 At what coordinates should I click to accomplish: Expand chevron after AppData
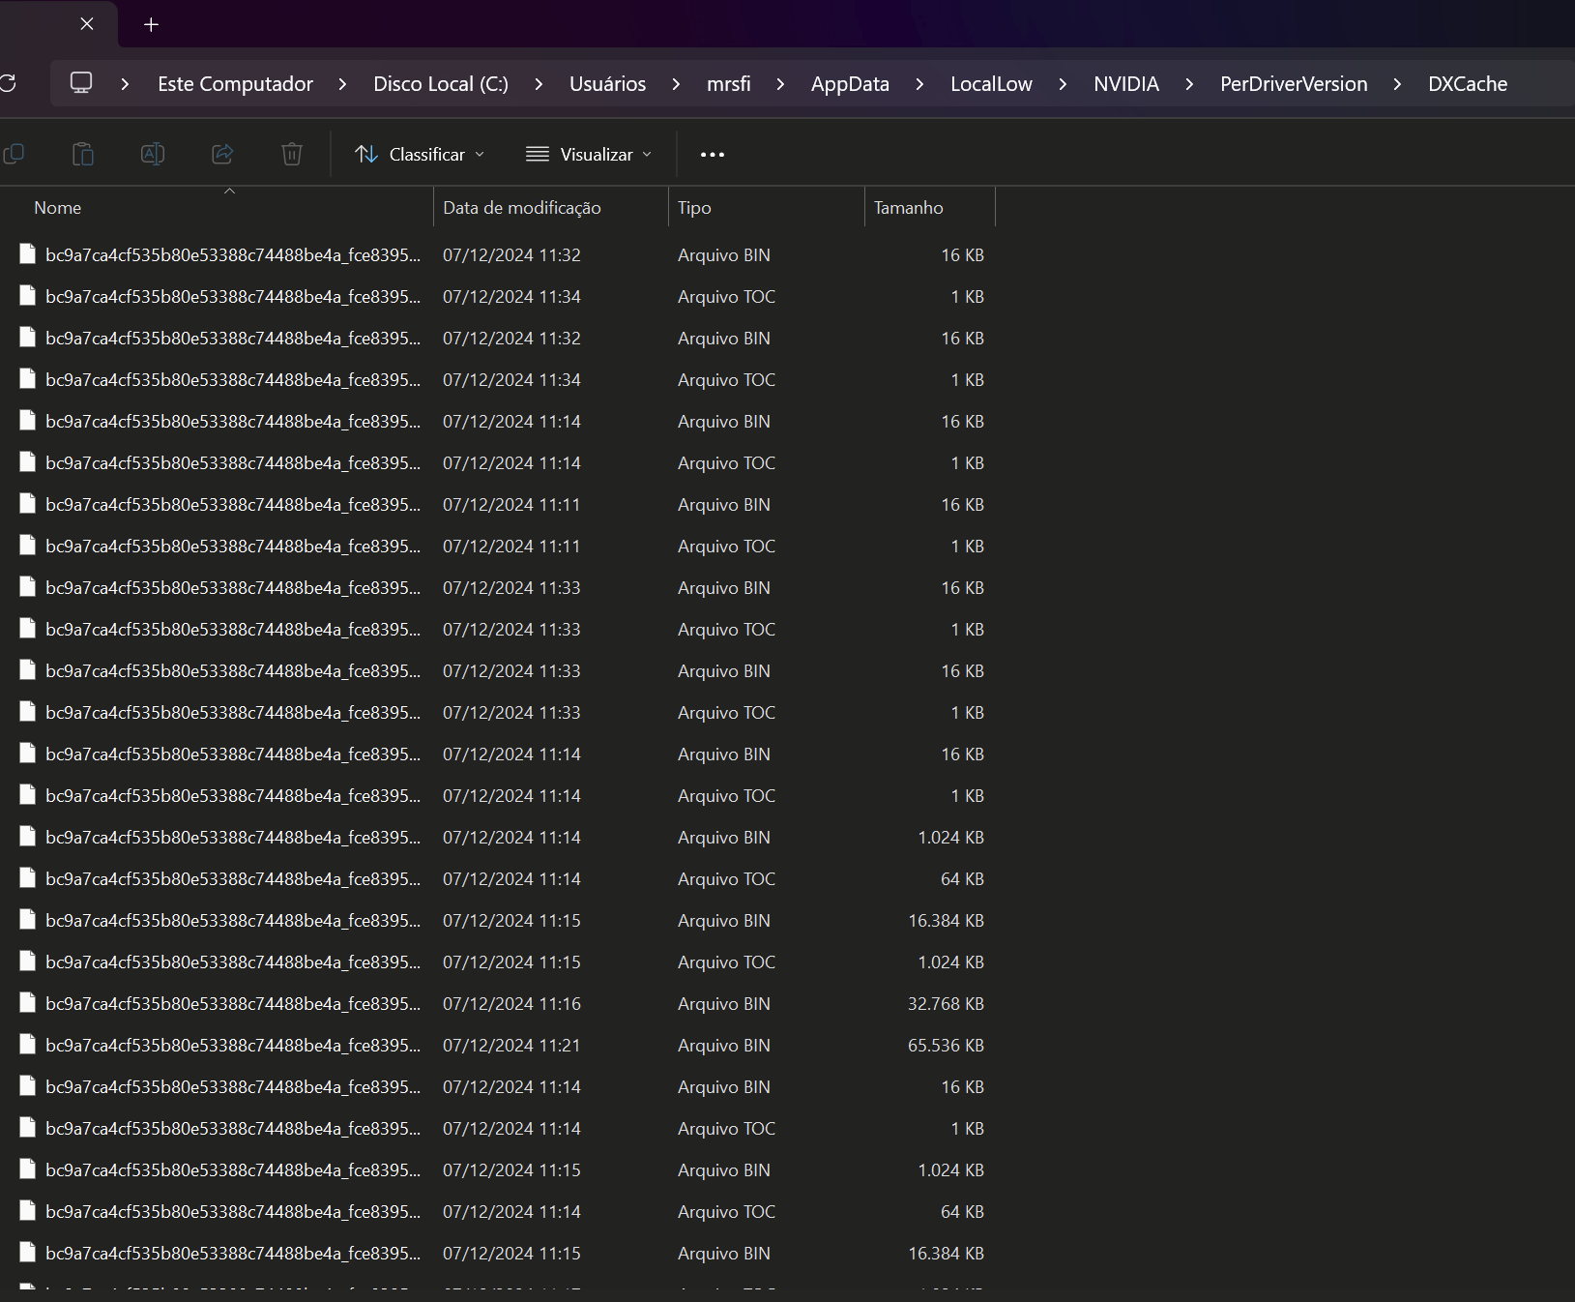coord(919,84)
